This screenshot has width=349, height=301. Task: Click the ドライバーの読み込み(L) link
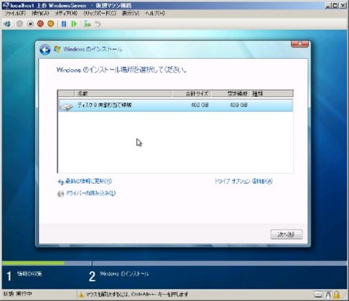point(91,193)
